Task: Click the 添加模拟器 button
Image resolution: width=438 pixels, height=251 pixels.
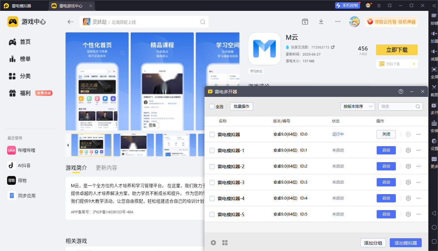Action: [x=405, y=243]
